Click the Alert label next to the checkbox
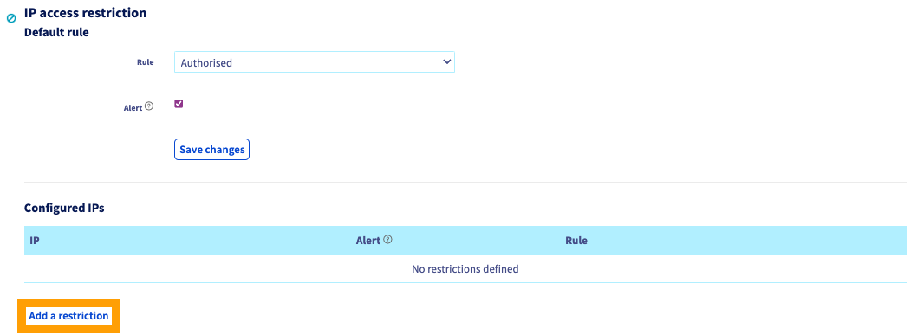Screen dimensions: 917x335 133,108
